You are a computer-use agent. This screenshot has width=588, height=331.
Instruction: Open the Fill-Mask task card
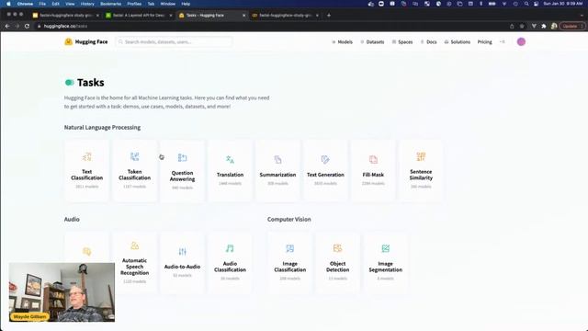click(x=373, y=171)
